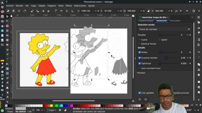Select the 3D box tool
The image size is (202, 113).
[7, 40]
